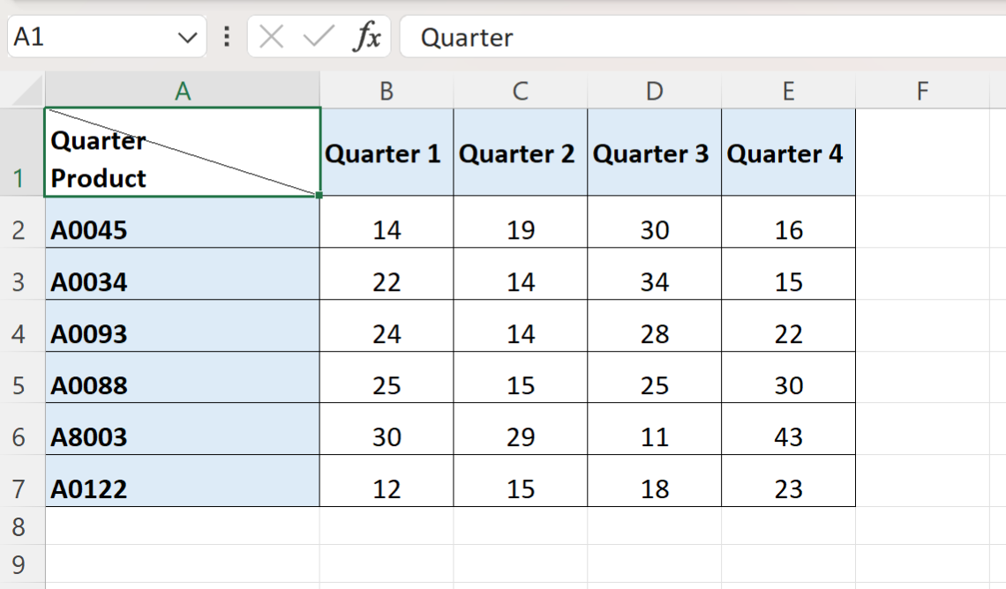The height and width of the screenshot is (589, 1006).
Task: Click the Insert Function fx icon
Action: click(x=367, y=36)
